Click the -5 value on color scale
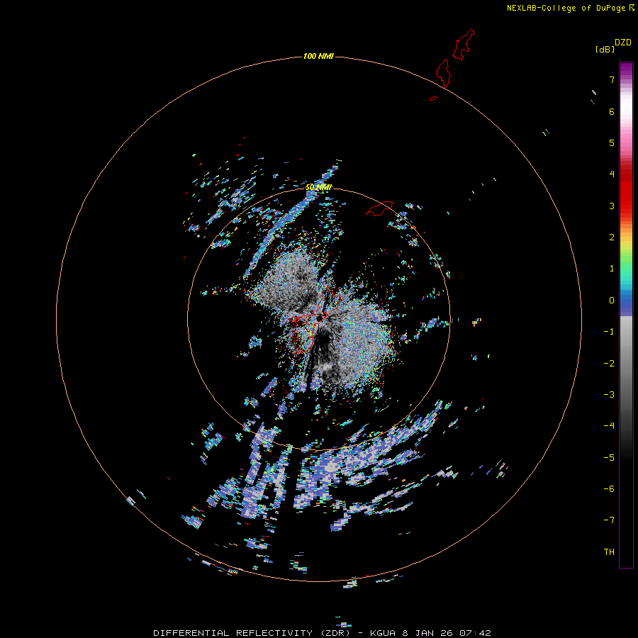638x638 pixels. point(609,457)
